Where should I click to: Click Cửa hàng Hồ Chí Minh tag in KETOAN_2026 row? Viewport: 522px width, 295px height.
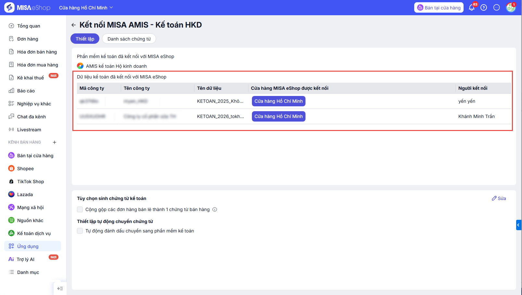point(279,116)
